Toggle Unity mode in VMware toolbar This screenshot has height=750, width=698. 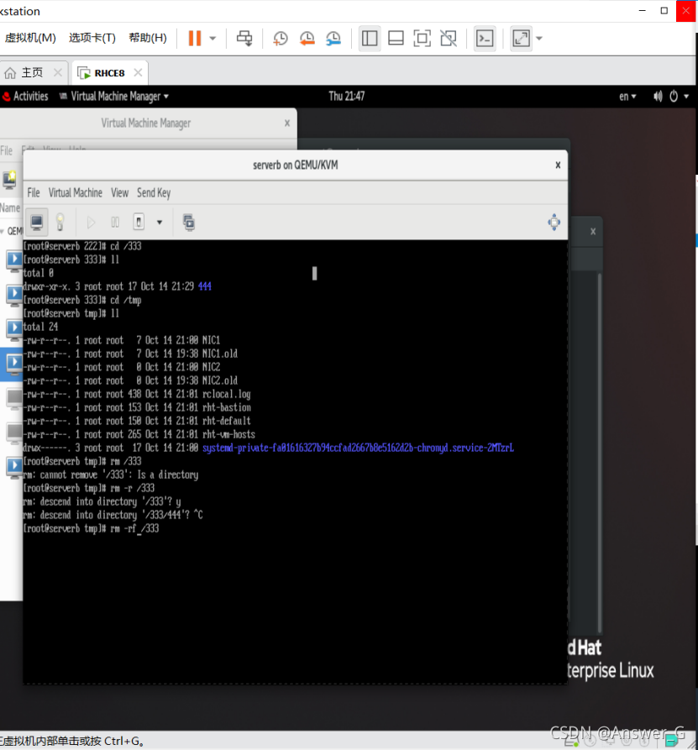pyautogui.click(x=449, y=39)
